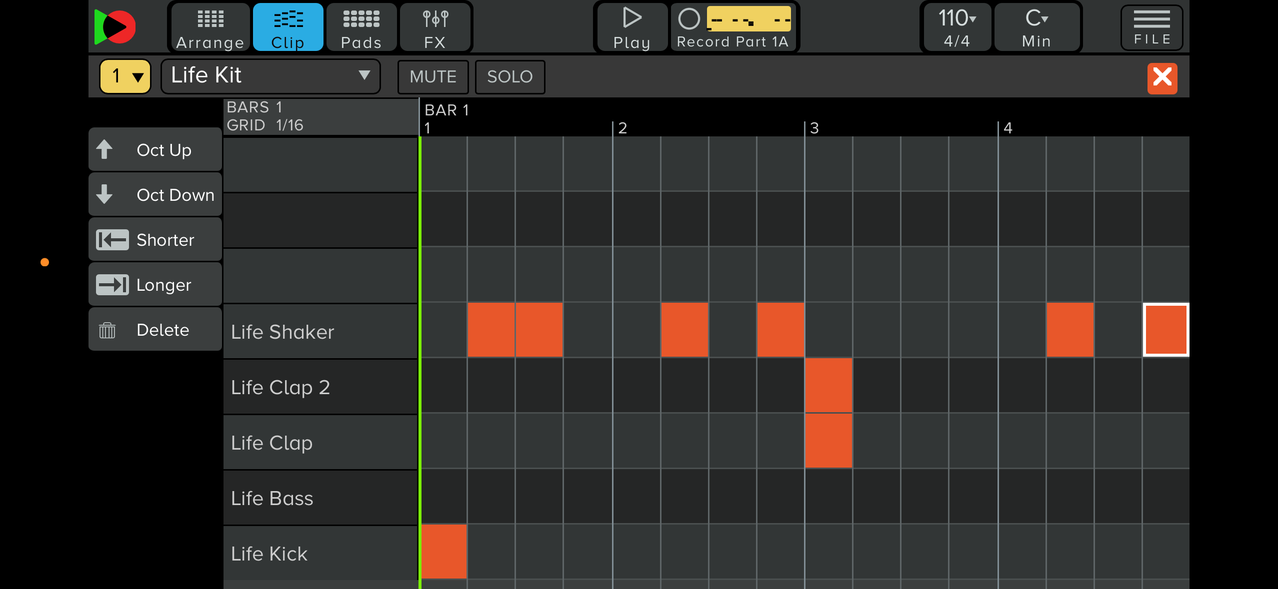Toggle SOLO for the track
This screenshot has width=1278, height=589.
point(510,77)
